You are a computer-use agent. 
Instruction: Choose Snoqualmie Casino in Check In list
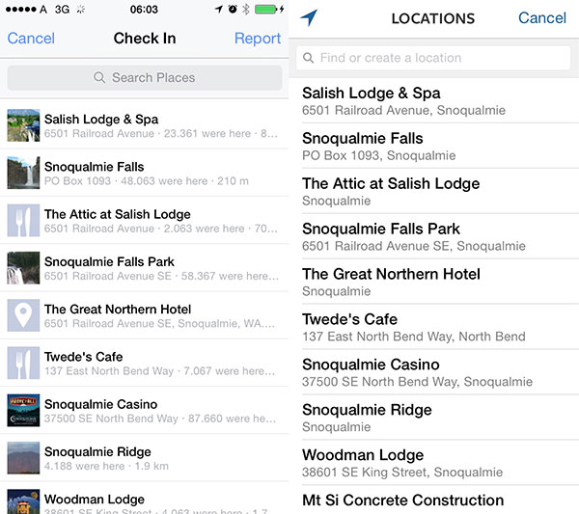coord(144,410)
